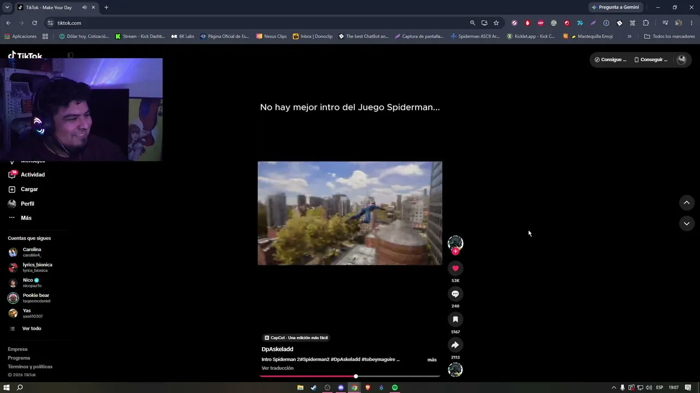Open the Nexus Clips bookmark

pyautogui.click(x=271, y=37)
